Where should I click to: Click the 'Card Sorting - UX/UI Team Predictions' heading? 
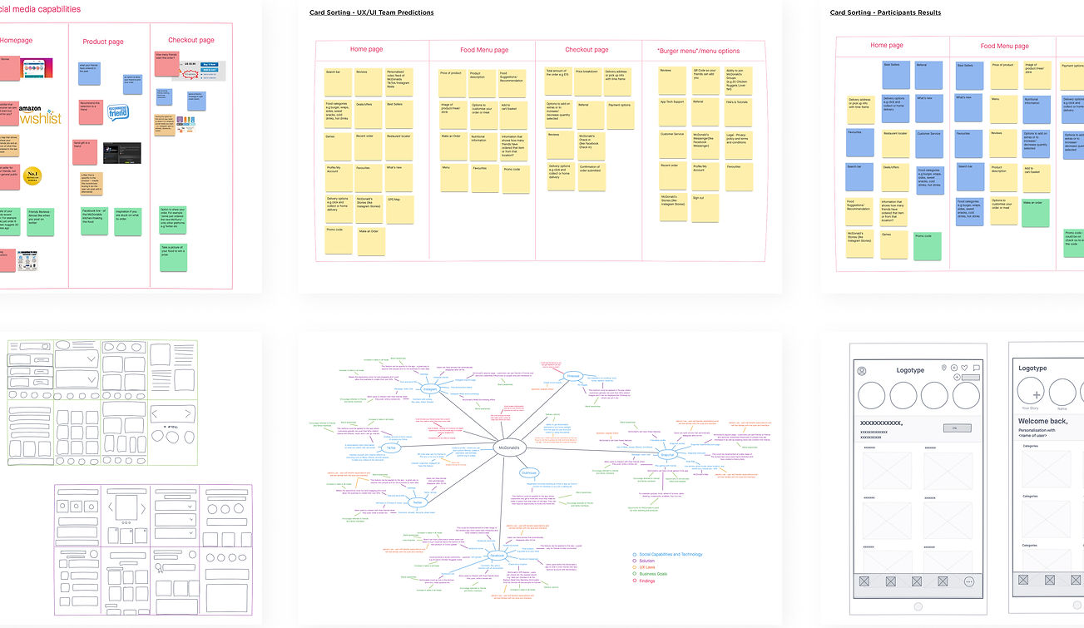pos(371,12)
